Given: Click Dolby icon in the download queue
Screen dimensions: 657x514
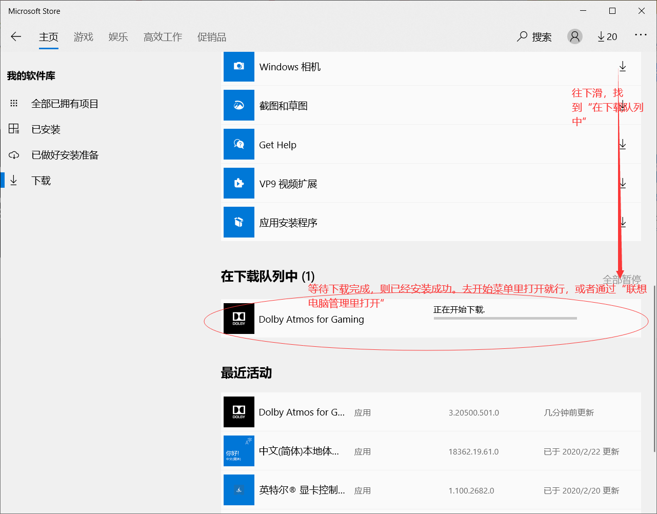Looking at the screenshot, I should (239, 318).
